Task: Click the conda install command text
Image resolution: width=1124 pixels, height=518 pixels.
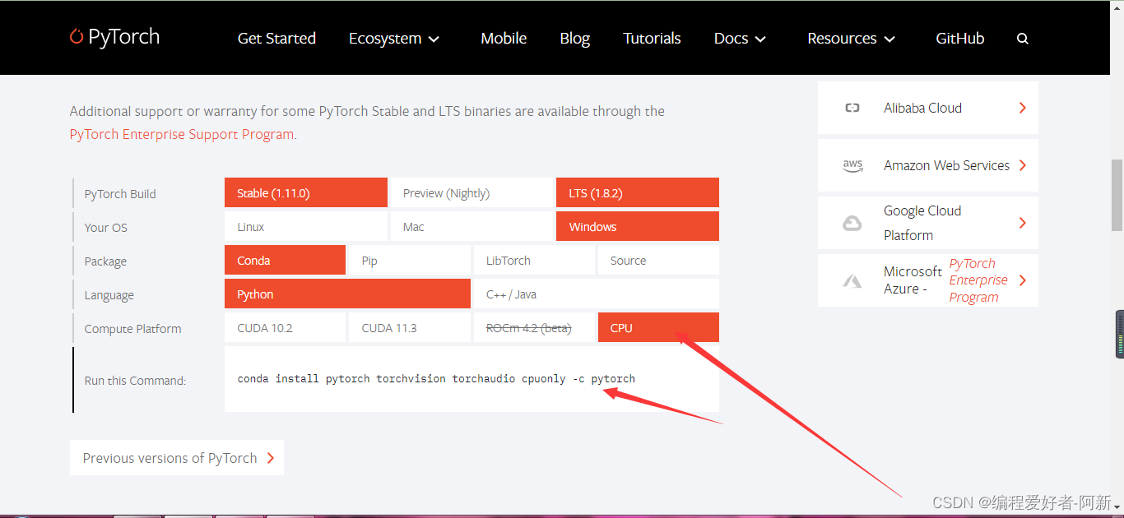Action: [436, 379]
